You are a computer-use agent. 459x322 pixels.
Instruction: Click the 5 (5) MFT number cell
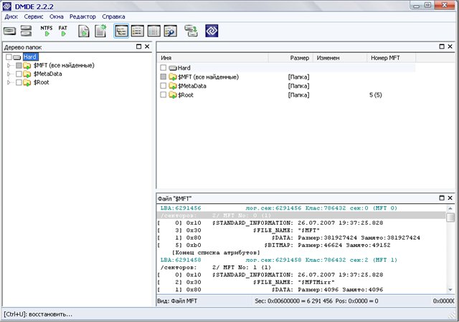pos(376,95)
